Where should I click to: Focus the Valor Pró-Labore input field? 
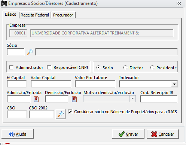(x=95, y=84)
